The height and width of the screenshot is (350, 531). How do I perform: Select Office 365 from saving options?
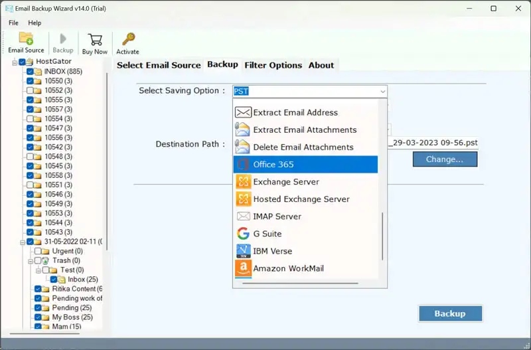point(305,165)
